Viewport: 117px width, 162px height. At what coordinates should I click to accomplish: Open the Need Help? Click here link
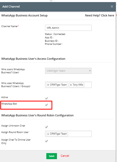point(100,15)
